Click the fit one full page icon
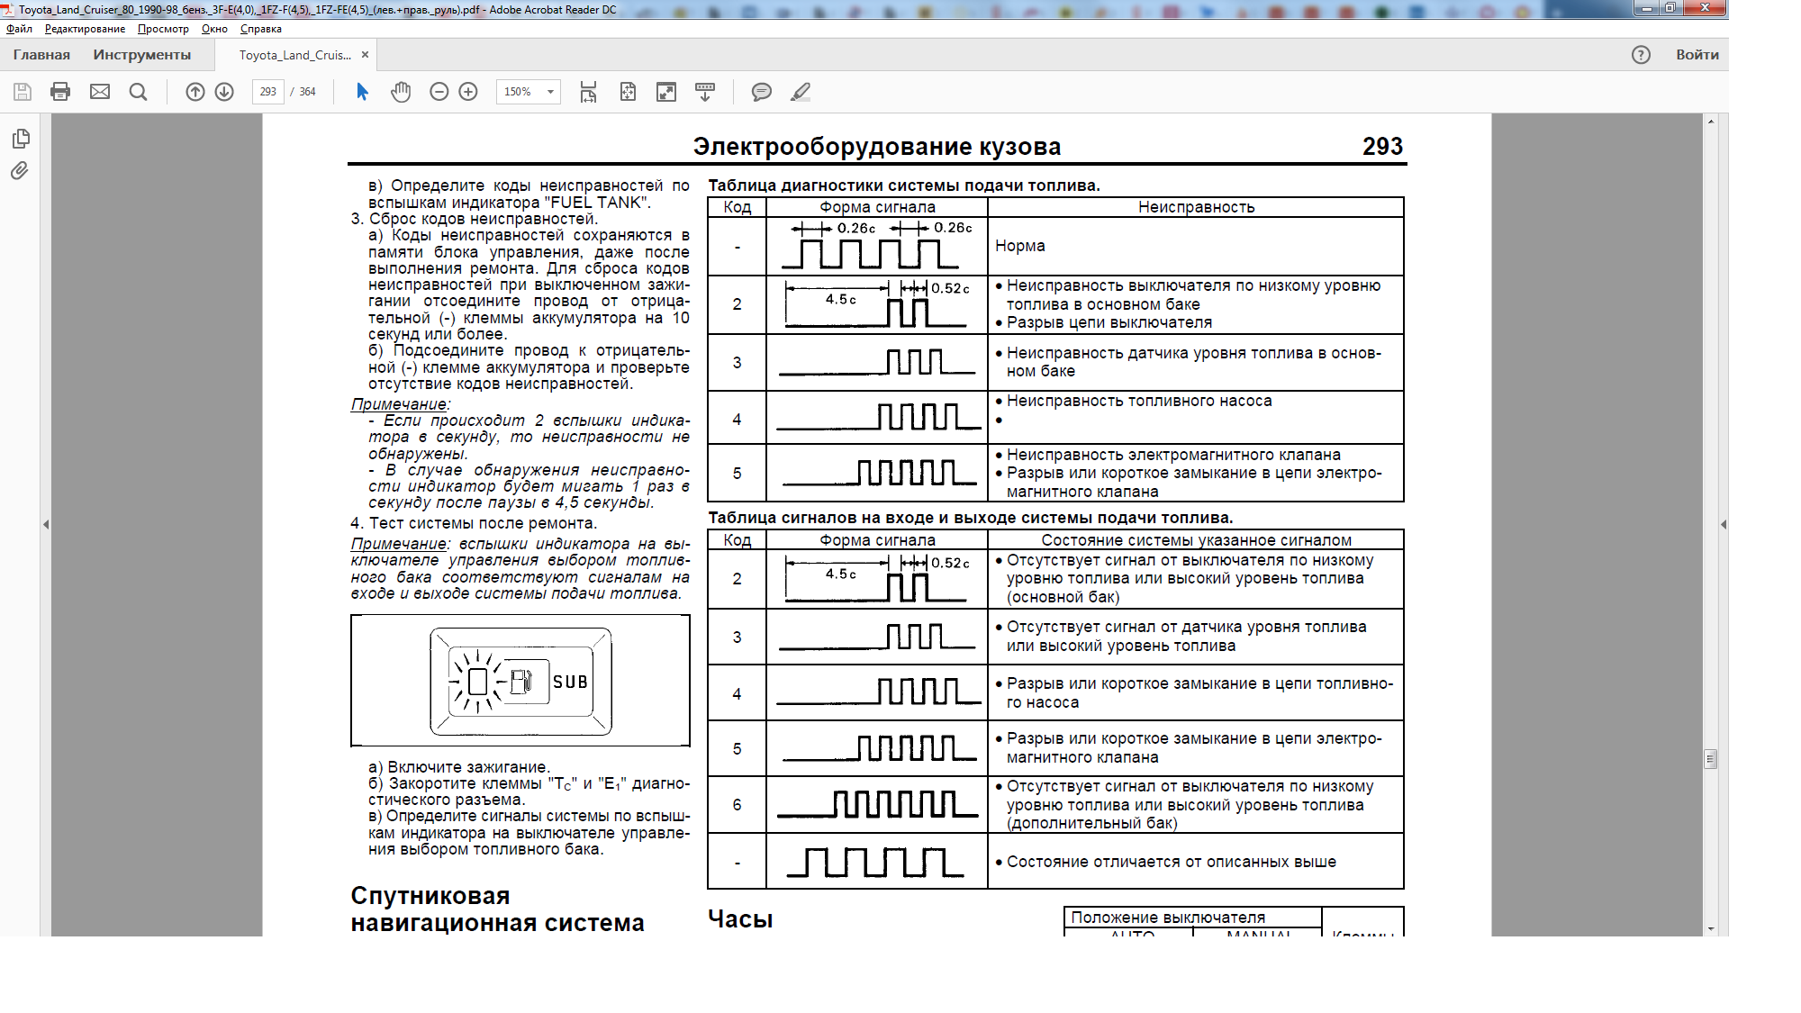The image size is (1801, 1013). click(628, 92)
